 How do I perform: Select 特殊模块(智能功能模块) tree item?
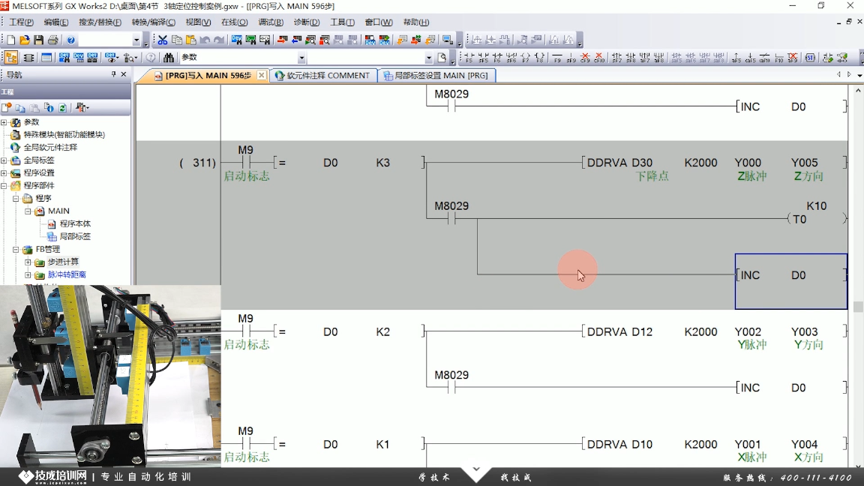(64, 134)
